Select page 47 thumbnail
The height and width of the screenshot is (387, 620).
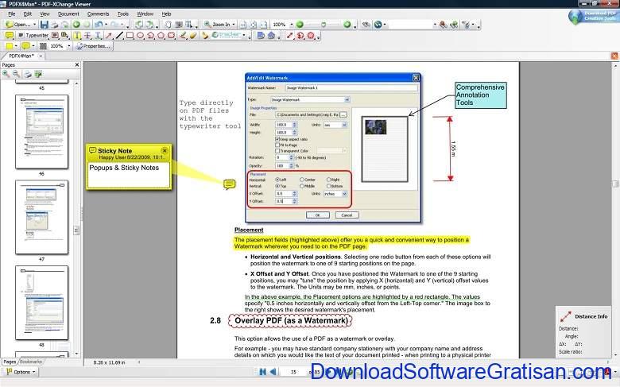[41, 218]
